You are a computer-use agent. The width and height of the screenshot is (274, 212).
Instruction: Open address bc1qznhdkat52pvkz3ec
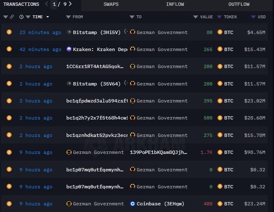(x=97, y=135)
